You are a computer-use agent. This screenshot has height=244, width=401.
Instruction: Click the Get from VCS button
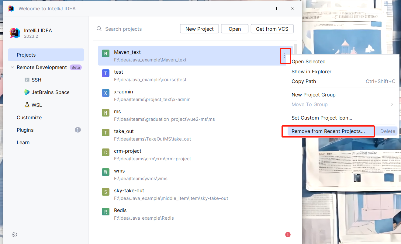coord(272,29)
